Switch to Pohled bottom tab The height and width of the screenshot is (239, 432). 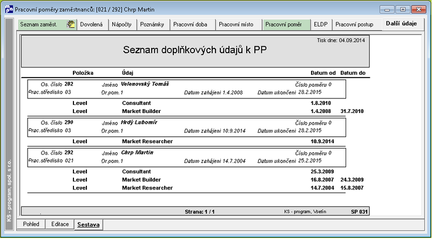(31, 224)
